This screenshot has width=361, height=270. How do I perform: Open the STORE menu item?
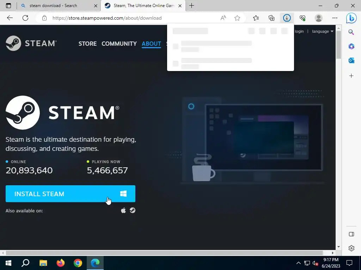pos(87,44)
